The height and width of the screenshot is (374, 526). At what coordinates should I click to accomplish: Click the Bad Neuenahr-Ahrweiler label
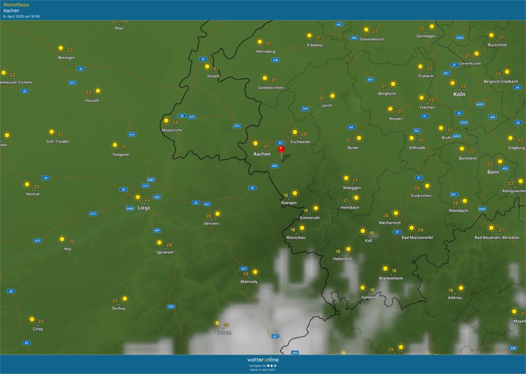497,237
